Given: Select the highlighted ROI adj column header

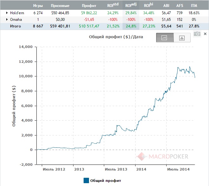Looking at the screenshot, I should [130, 5].
